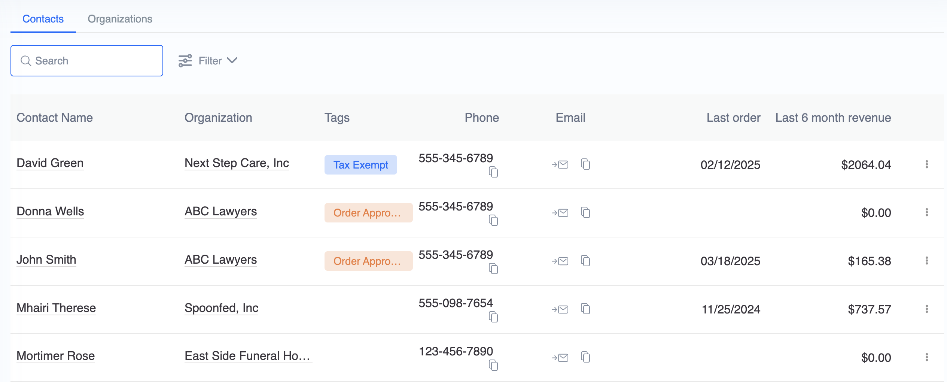
Task: Send email to David Green
Action: [560, 164]
